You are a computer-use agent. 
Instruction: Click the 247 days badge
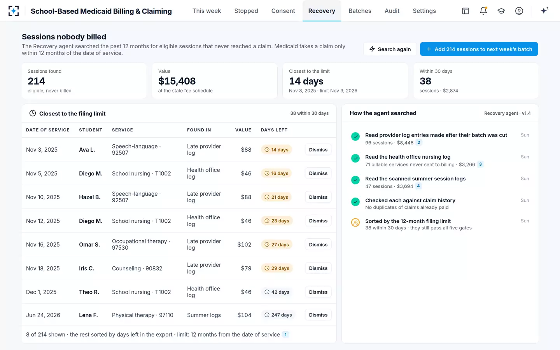click(278, 315)
